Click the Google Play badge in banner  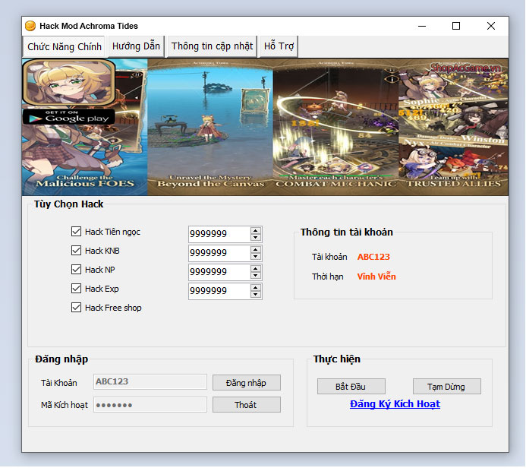pyautogui.click(x=69, y=117)
